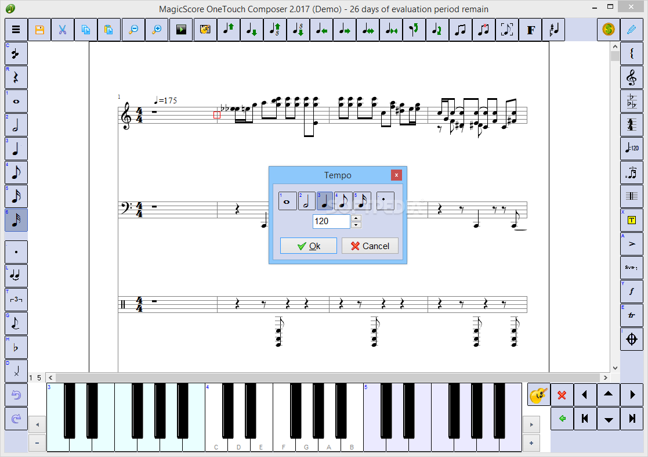Screen dimensions: 648x457
Task: Choose quarter note in Tempo dialog
Action: [x=325, y=201]
